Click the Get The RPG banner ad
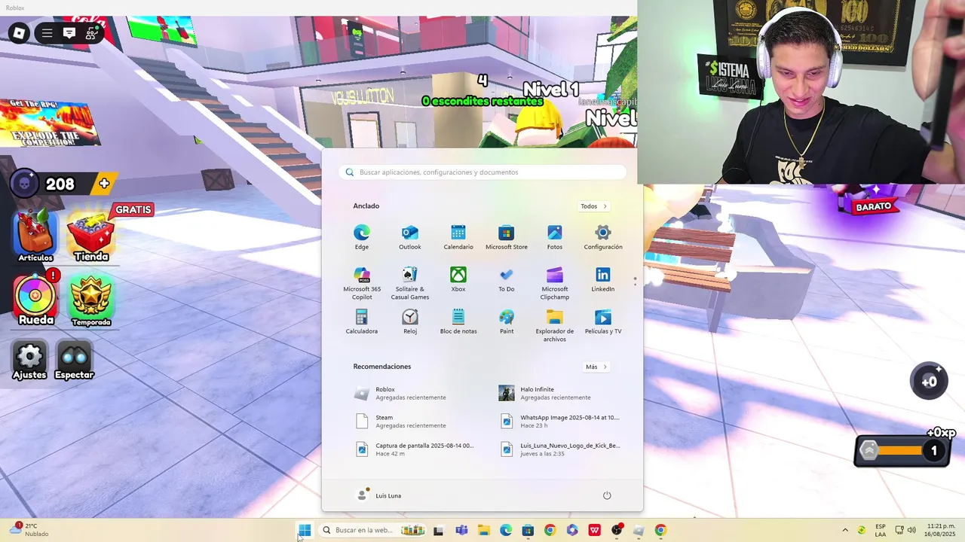 (x=49, y=123)
